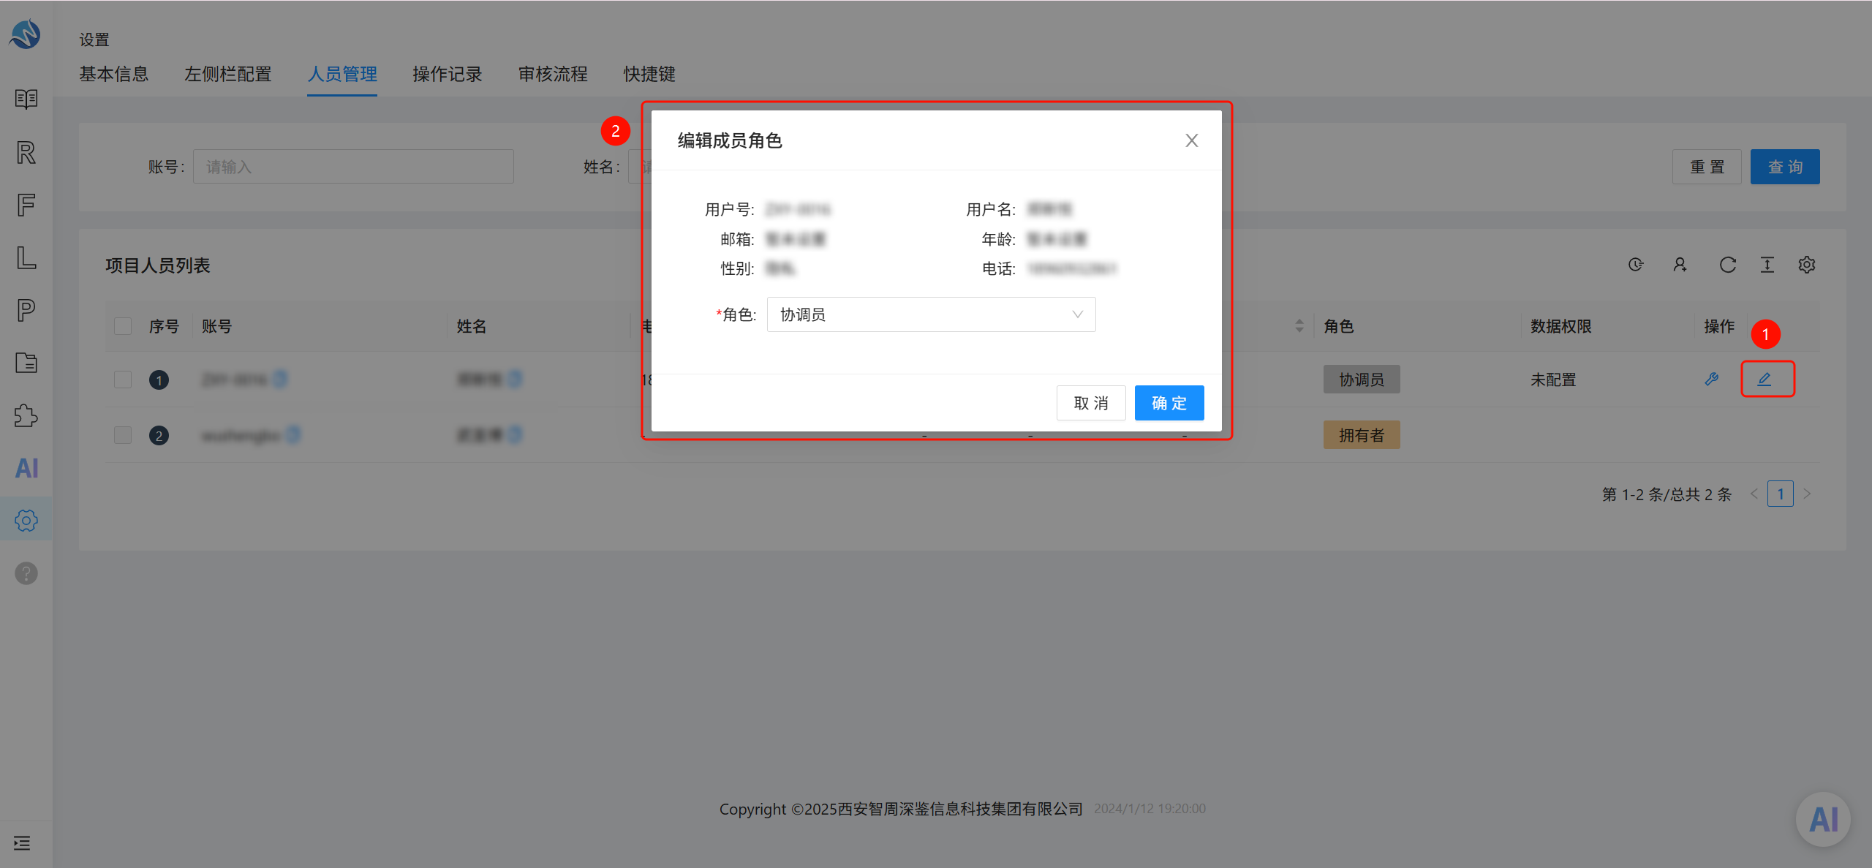Screen dimensions: 1872x868
Task: Click the add member icon above table
Action: pyautogui.click(x=1680, y=265)
